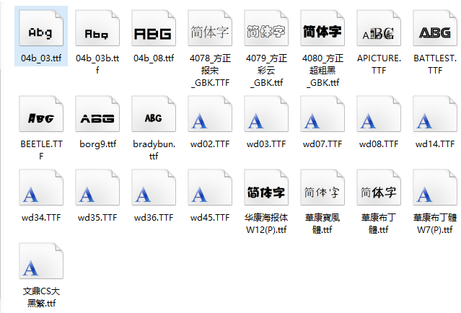Select the 4080_方正超粗黑_GBK.TTF file
Screen dimensions: 461x313
322,31
